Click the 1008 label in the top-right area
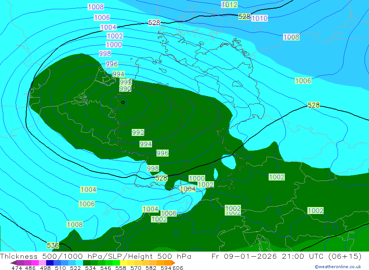This screenshot has width=369, height=270. coord(292,37)
